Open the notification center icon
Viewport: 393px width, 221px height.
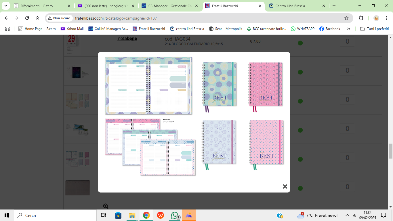click(384, 215)
